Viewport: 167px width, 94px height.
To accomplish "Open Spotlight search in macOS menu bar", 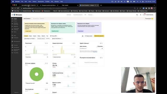I will click(140, 2).
